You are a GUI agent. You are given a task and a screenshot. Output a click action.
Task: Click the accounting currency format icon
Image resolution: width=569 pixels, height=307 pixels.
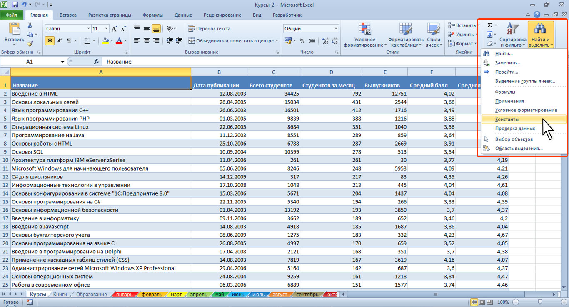pyautogui.click(x=288, y=41)
